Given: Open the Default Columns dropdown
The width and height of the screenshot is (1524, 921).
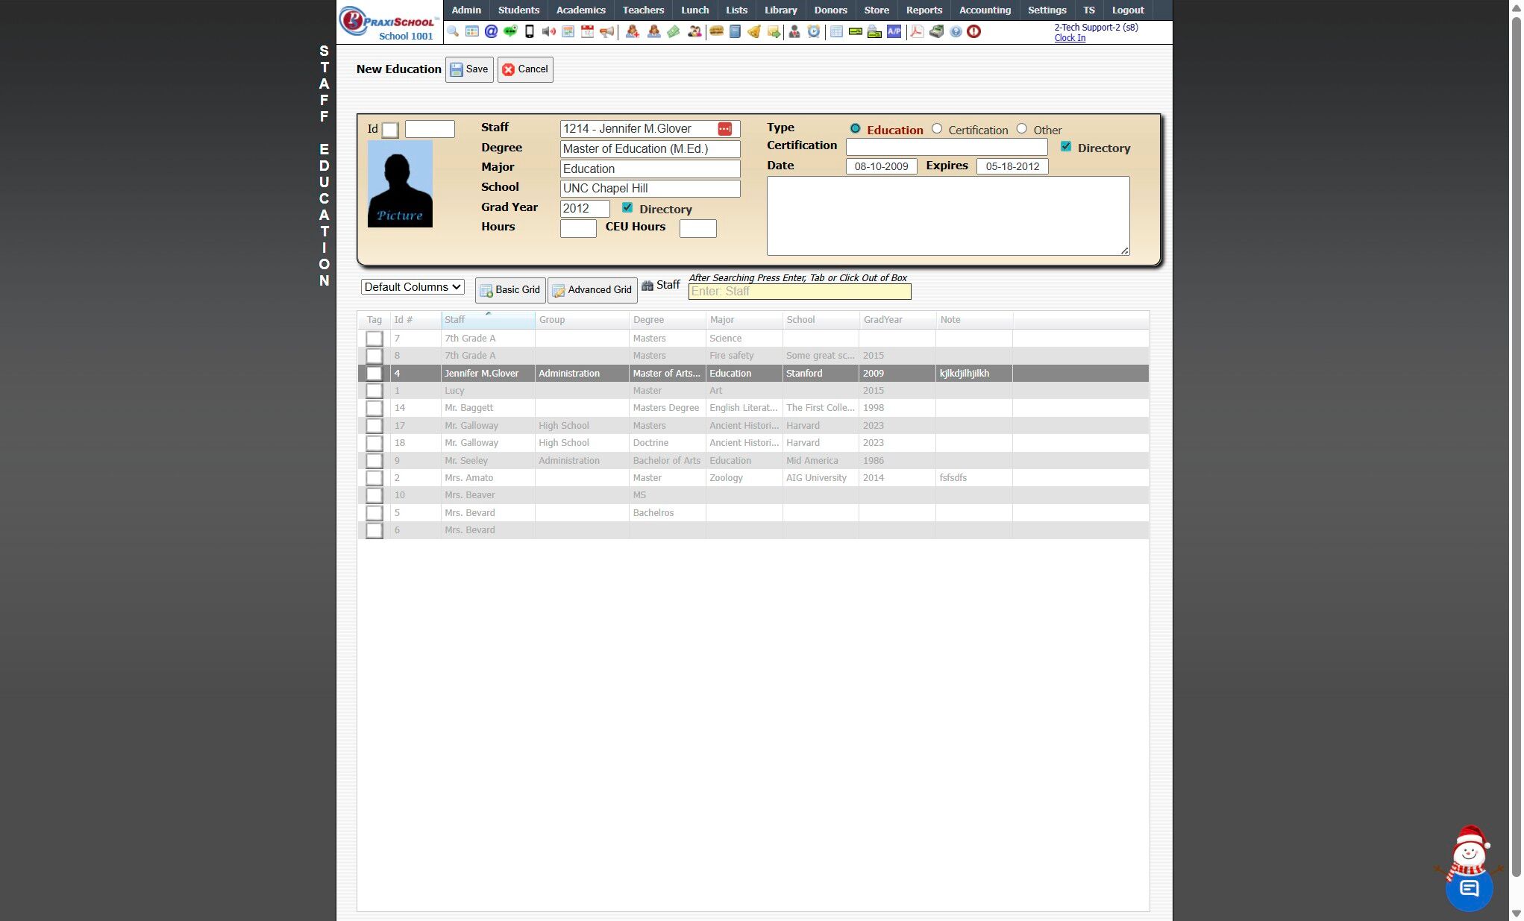Looking at the screenshot, I should point(413,287).
